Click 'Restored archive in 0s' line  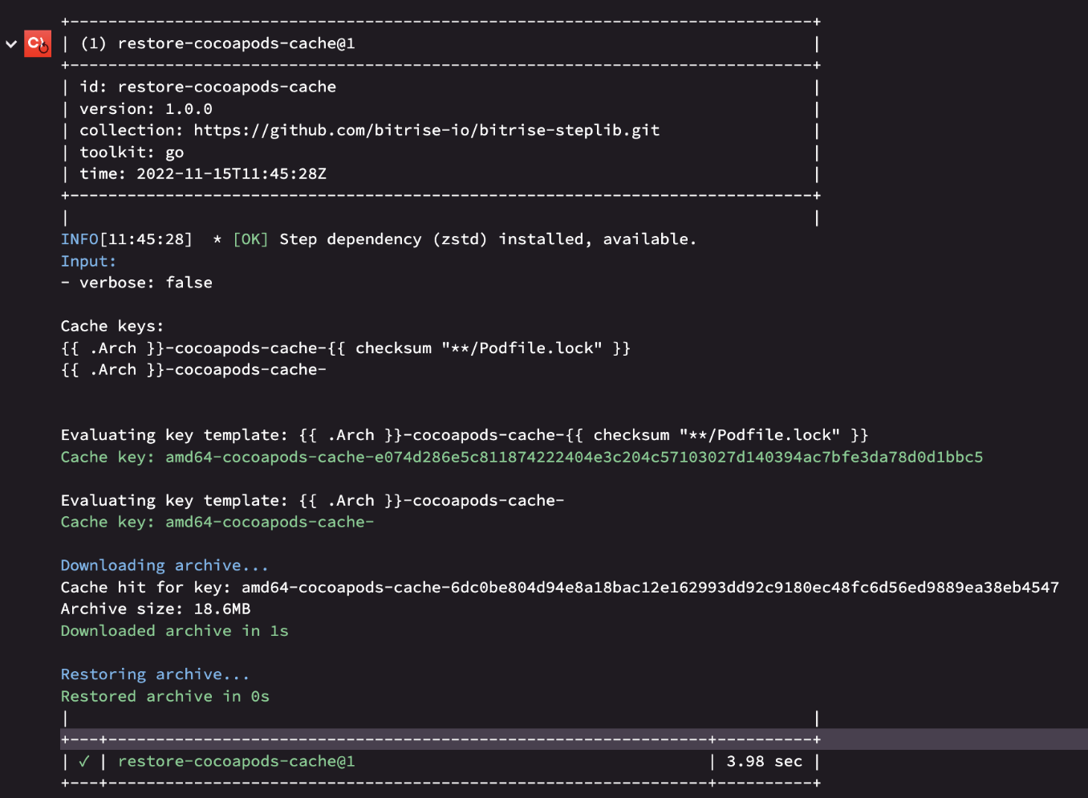pos(164,696)
